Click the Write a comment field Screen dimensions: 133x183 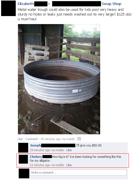pyautogui.click(x=78, y=172)
